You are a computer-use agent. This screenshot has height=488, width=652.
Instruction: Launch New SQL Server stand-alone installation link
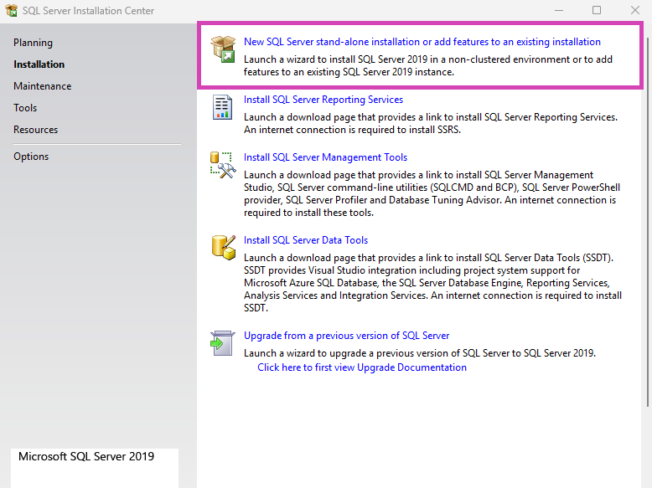[x=422, y=42]
